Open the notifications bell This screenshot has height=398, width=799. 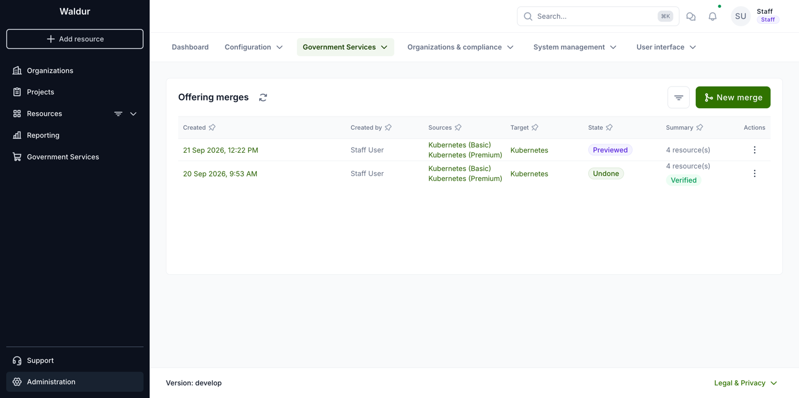pos(712,17)
